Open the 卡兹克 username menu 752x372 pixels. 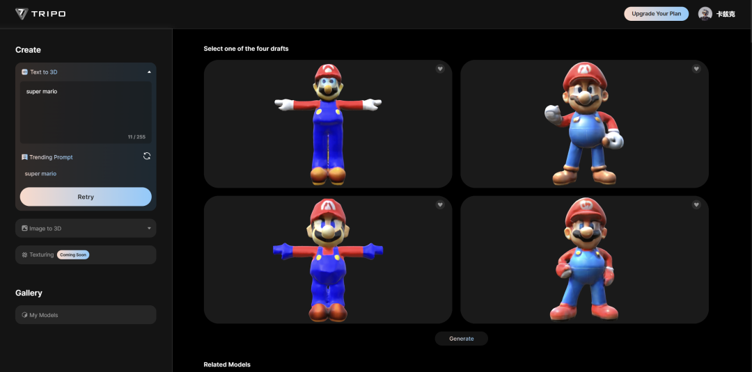click(x=726, y=15)
